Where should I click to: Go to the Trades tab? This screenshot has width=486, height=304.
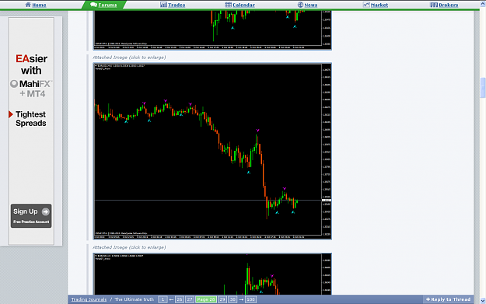(173, 5)
